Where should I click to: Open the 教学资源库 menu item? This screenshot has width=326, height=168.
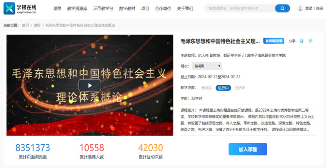(77, 9)
